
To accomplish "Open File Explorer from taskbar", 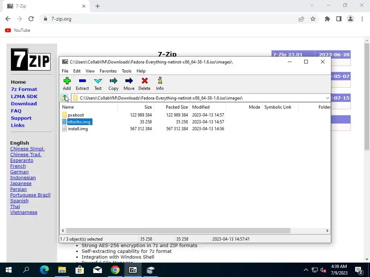I will point(62,270).
